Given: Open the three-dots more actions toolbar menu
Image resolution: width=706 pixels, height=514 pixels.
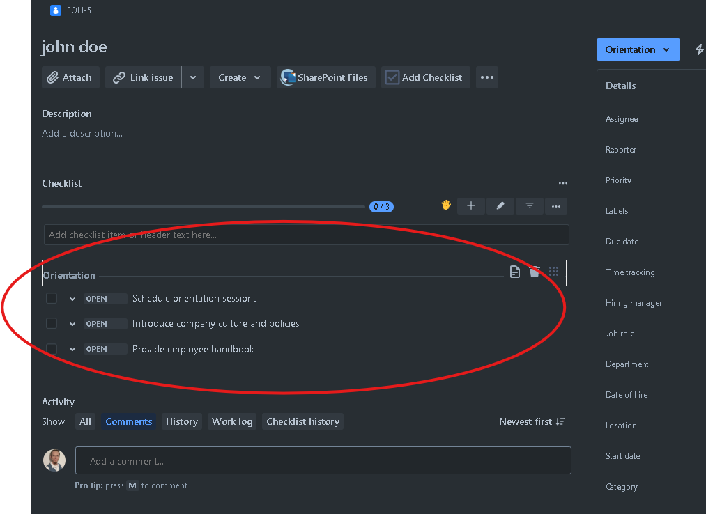Looking at the screenshot, I should coord(486,77).
